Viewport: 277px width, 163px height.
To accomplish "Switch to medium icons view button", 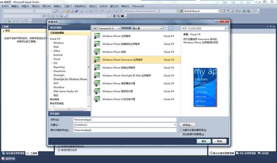I will tap(166, 28).
